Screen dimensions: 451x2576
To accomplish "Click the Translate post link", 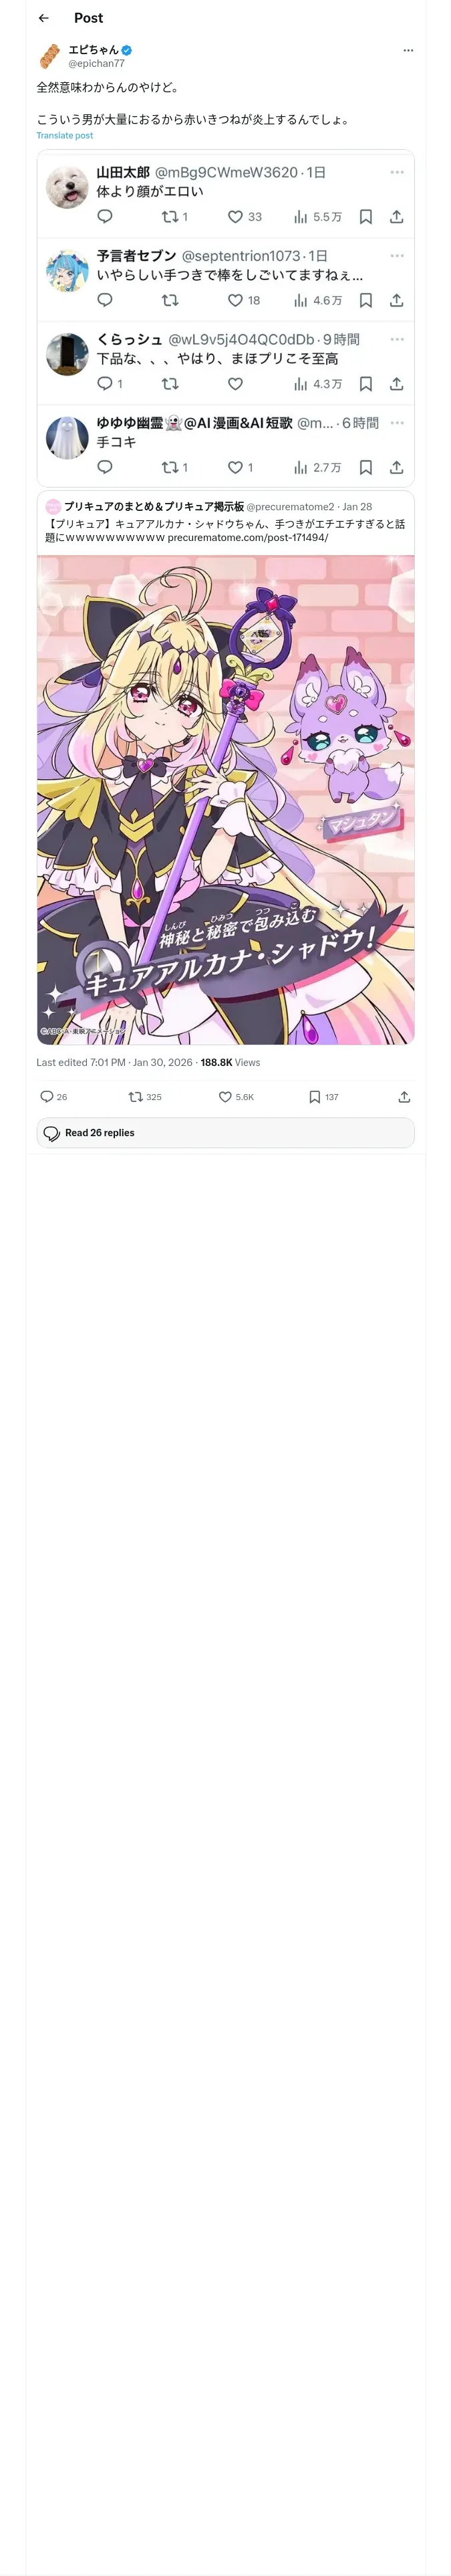I will [65, 135].
